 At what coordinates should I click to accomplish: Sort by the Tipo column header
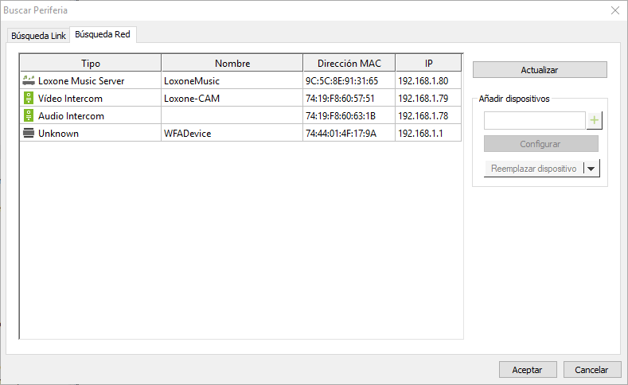91,63
